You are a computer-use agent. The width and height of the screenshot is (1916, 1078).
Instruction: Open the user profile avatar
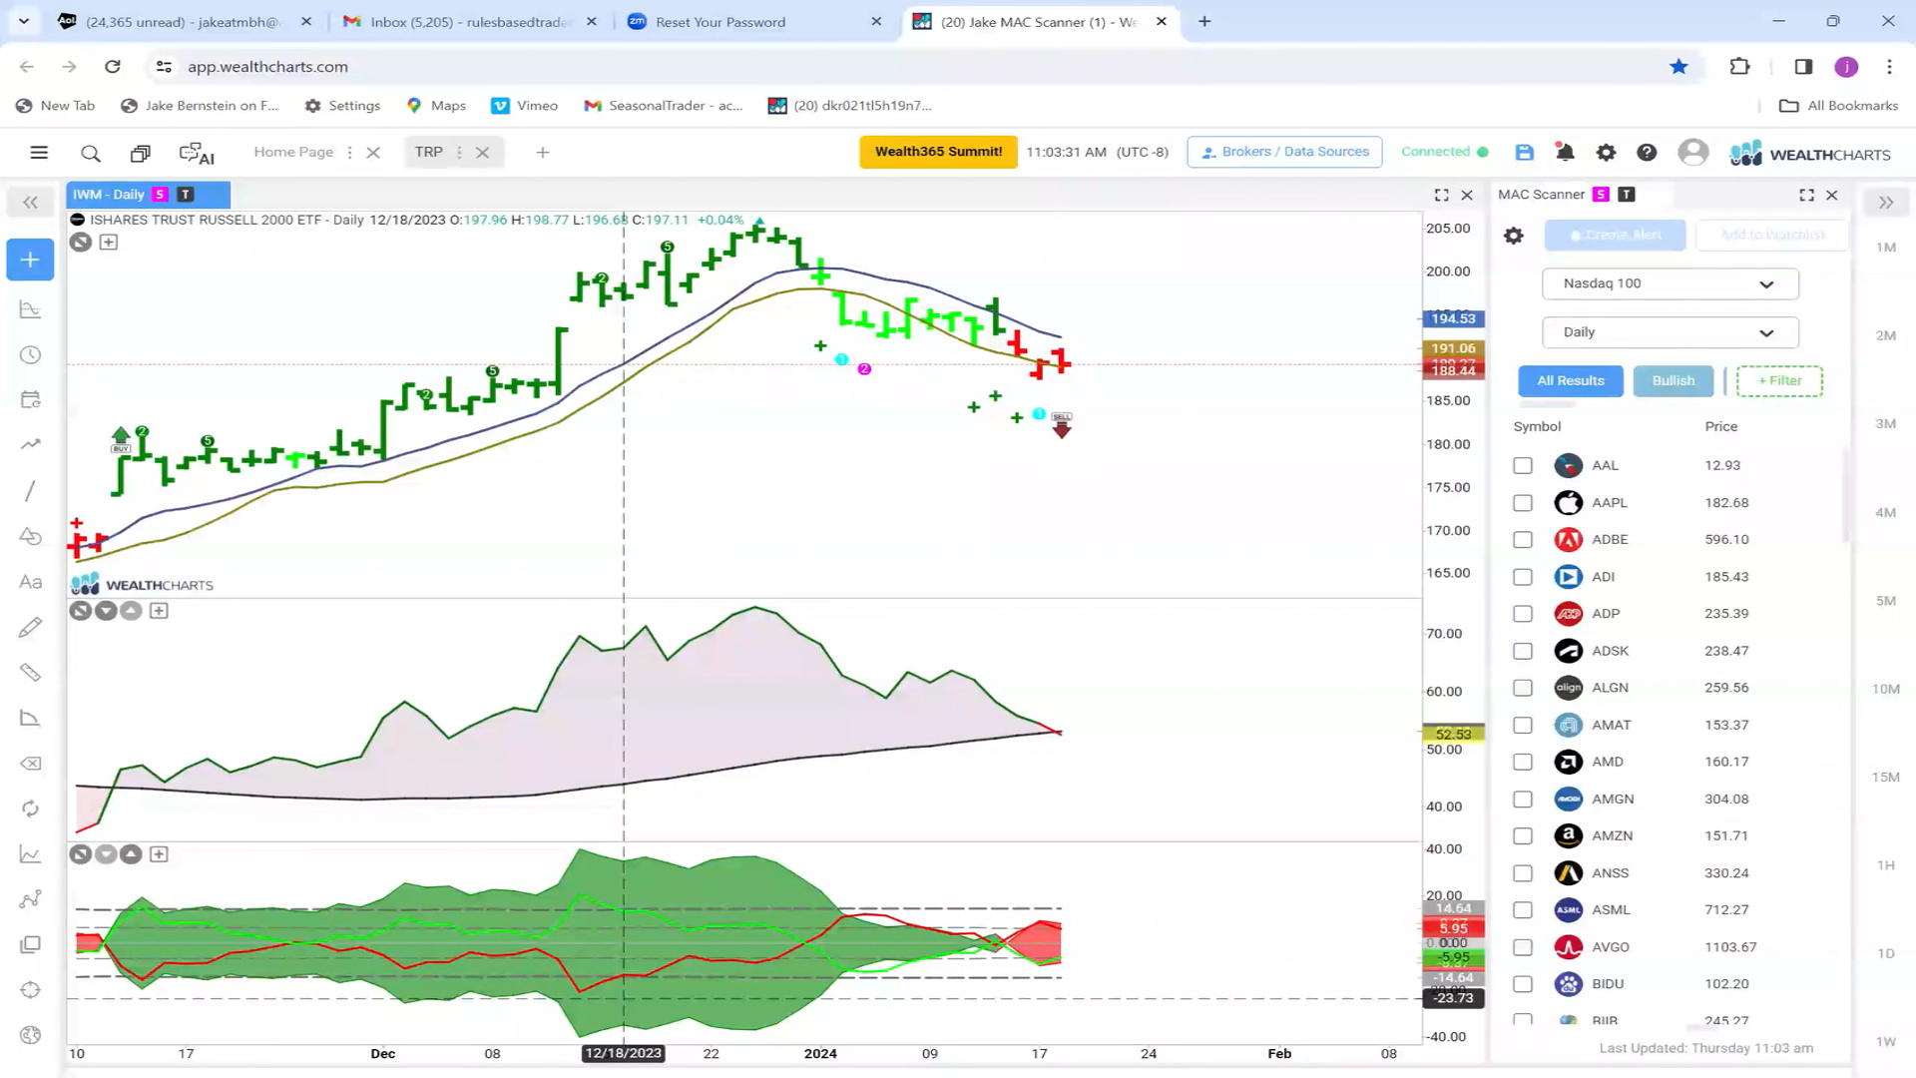1692,153
